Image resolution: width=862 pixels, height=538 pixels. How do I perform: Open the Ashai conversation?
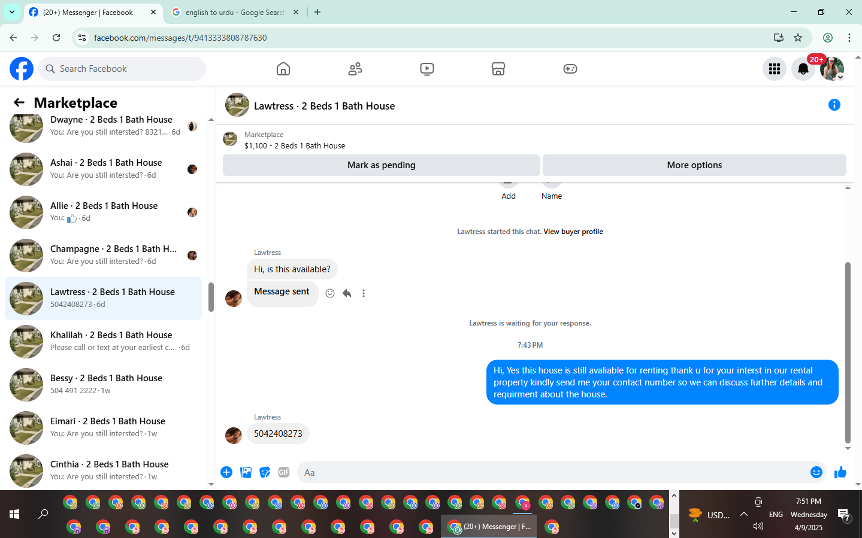pos(103,169)
